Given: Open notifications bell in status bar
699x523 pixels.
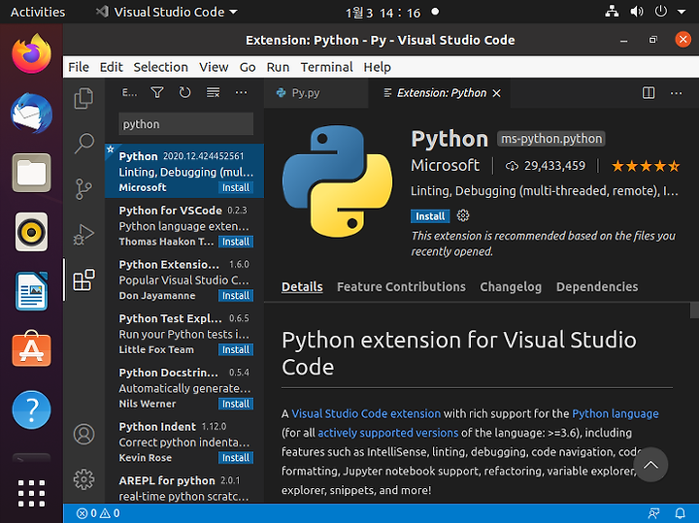Looking at the screenshot, I should [681, 513].
